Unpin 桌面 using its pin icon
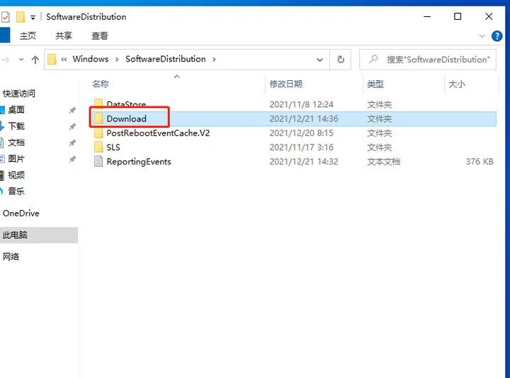The height and width of the screenshot is (378, 510). pos(72,110)
